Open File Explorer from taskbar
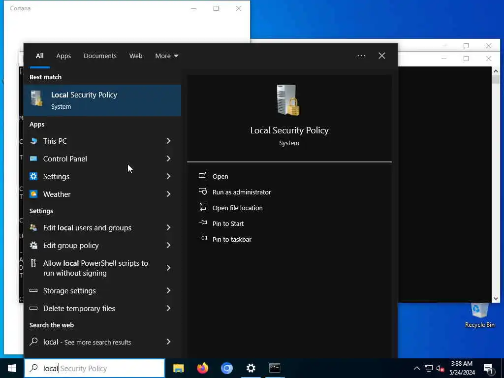The image size is (504, 378). [x=178, y=368]
